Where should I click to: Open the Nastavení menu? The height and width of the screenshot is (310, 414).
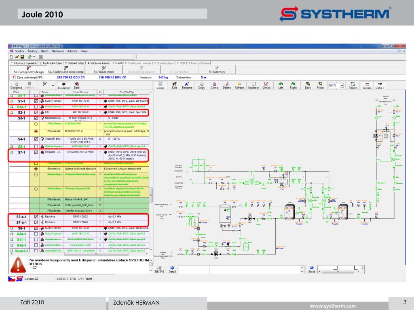(x=57, y=51)
